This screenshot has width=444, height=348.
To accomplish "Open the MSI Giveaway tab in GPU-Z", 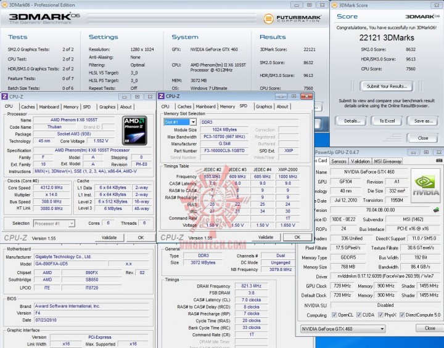I will (x=388, y=161).
